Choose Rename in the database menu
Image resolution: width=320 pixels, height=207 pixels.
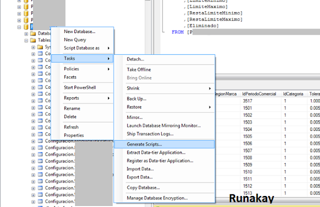point(72,108)
